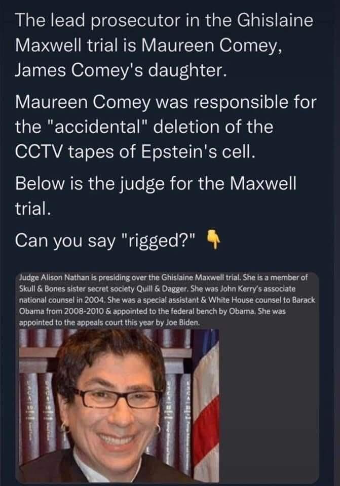Click the empty gray area right of photo
This screenshot has width=340, height=486.
click(269, 406)
